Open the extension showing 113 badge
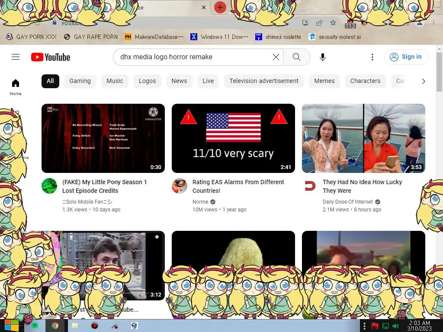Screen dimensions: 443x332 pos(350,24)
